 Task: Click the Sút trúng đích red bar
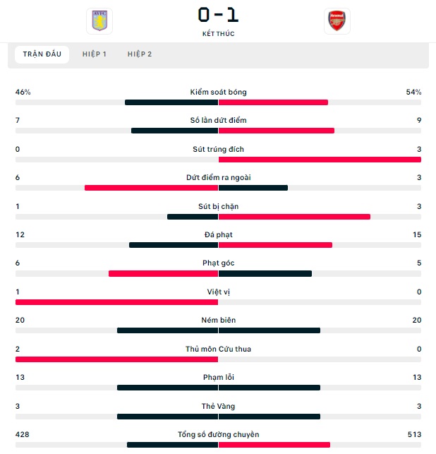tap(320, 160)
